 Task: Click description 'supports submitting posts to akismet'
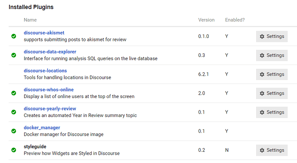tap(75, 40)
